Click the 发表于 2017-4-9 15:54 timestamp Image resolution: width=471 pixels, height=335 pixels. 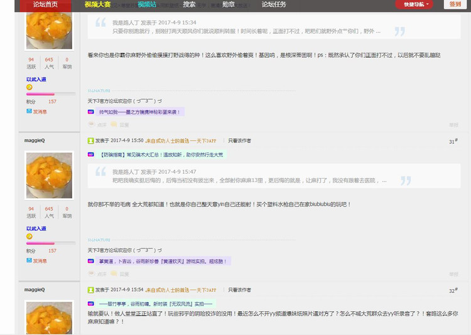[119, 289]
